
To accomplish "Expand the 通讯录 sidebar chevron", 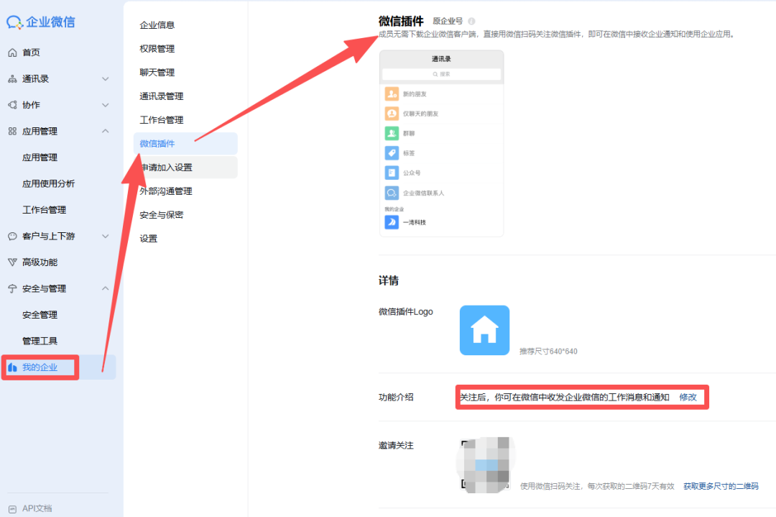I will [105, 78].
